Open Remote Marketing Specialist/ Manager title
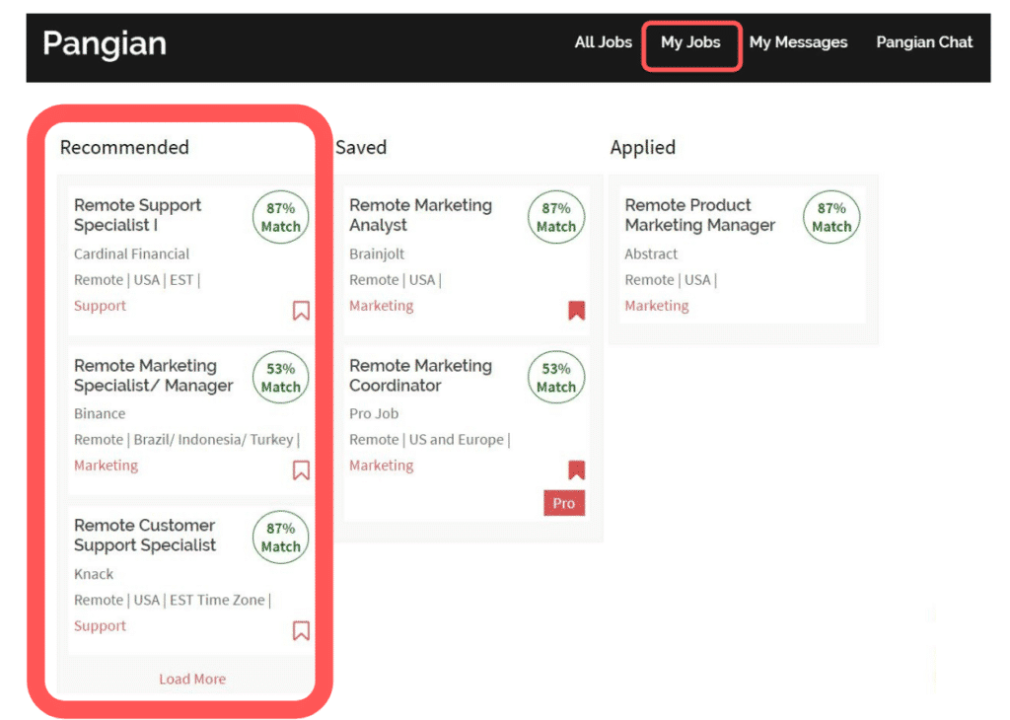This screenshot has width=1010, height=720. (153, 376)
